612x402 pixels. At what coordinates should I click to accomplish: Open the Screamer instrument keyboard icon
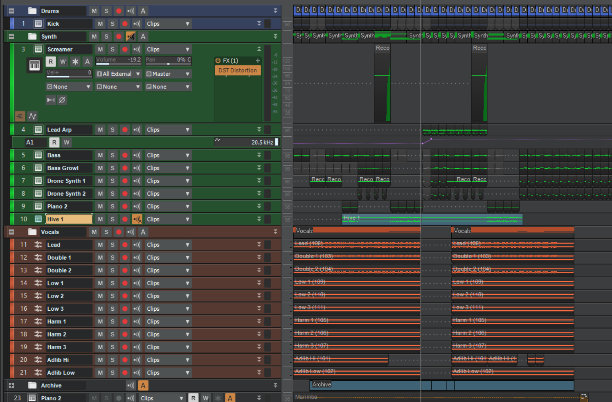tap(34, 65)
